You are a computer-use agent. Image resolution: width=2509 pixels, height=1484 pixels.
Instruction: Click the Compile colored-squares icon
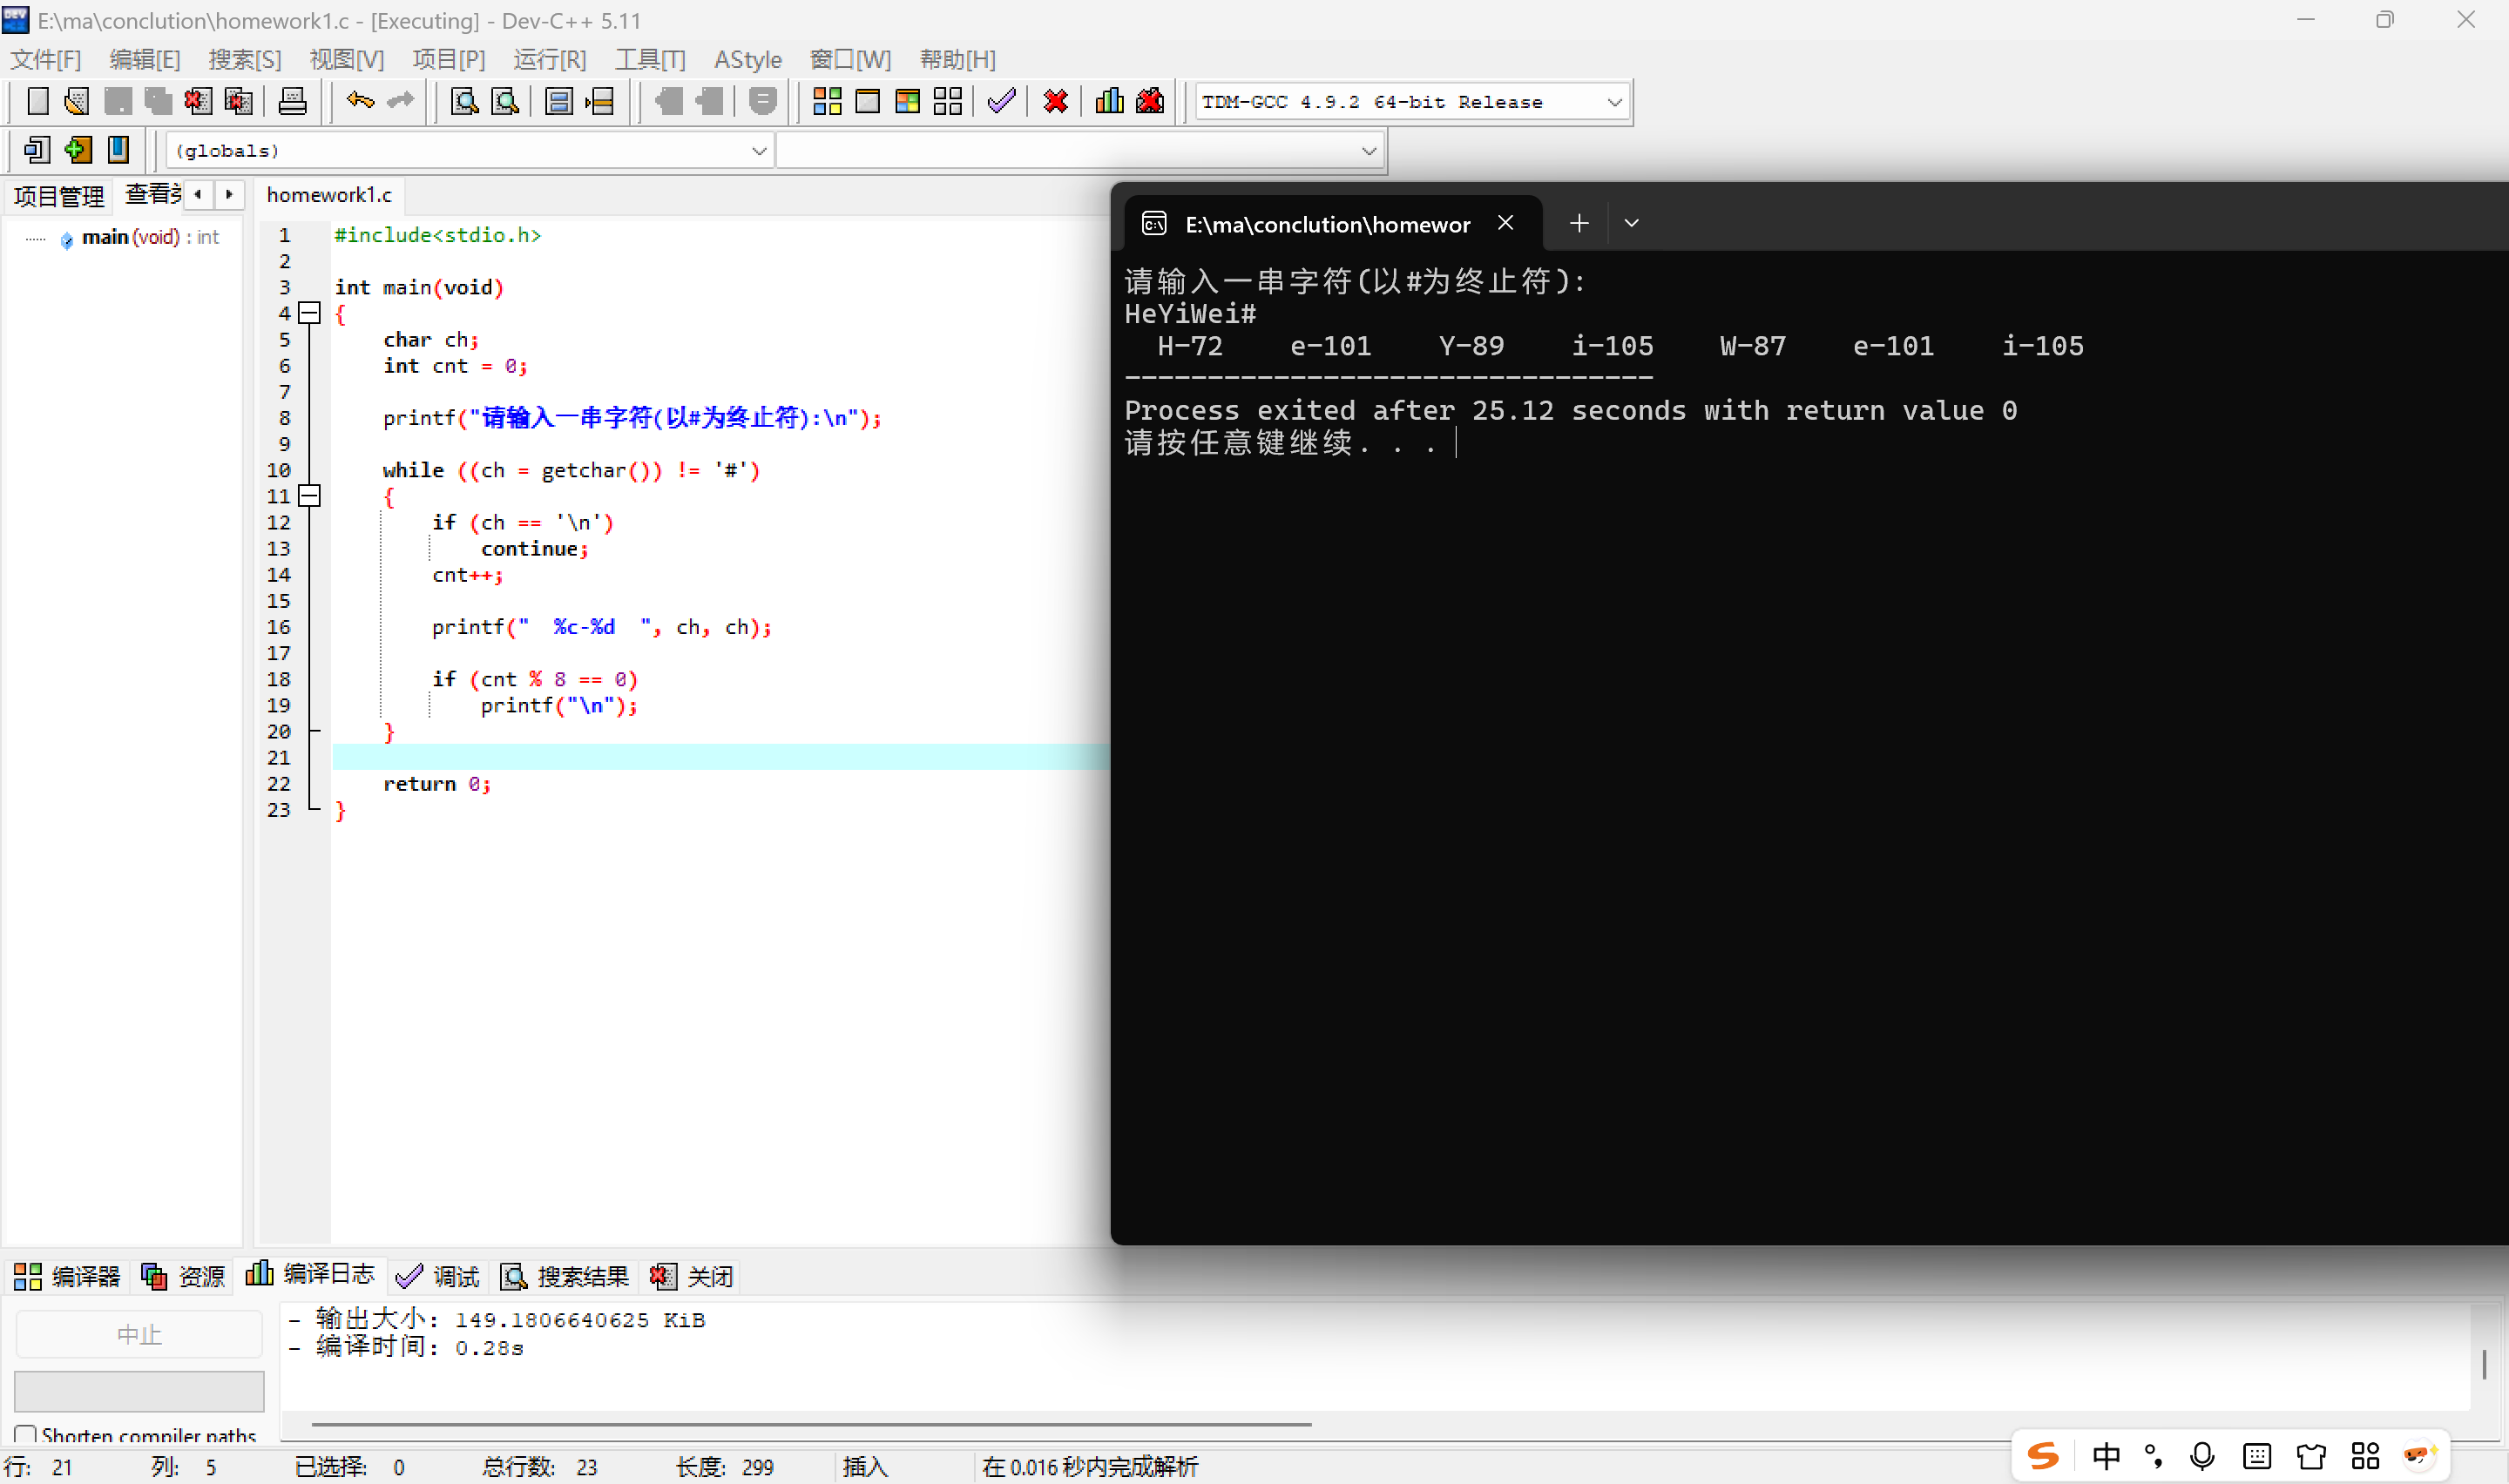tap(827, 101)
